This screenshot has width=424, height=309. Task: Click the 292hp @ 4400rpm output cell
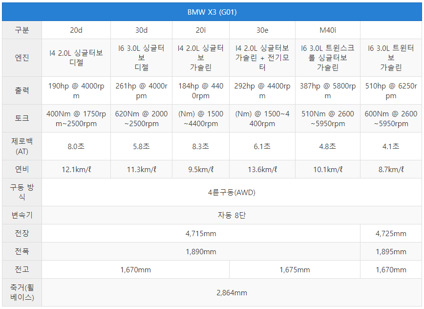[x=262, y=90]
